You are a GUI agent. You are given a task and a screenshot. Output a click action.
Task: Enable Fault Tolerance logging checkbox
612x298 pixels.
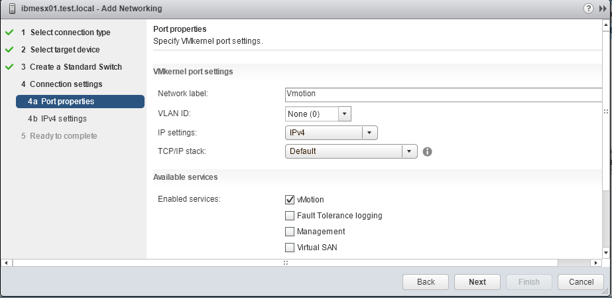point(290,216)
